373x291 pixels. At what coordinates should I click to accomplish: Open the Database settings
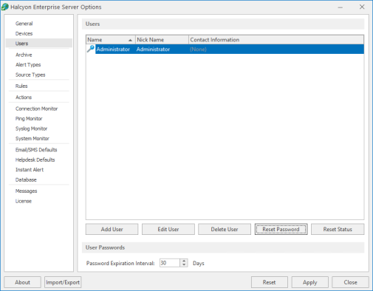[x=26, y=179]
